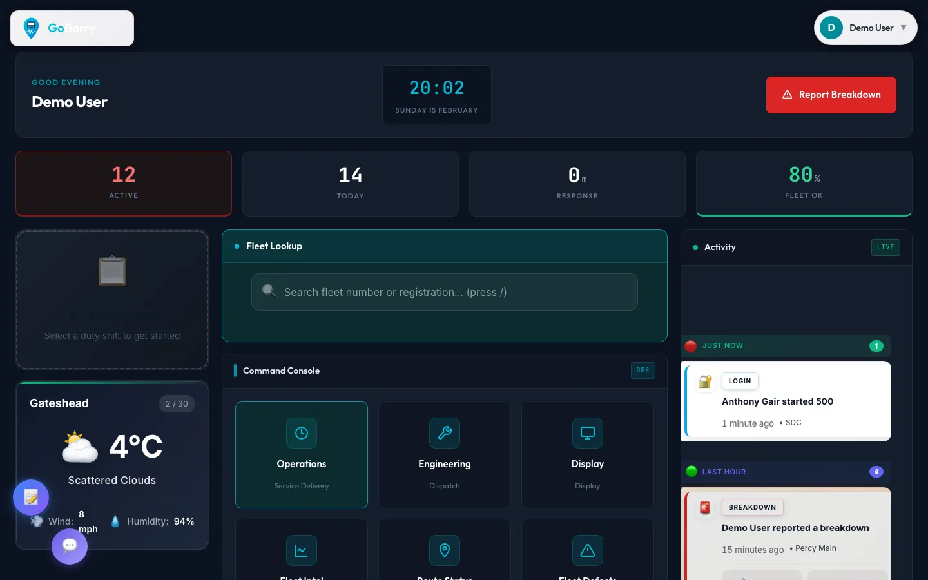The width and height of the screenshot is (928, 580).
Task: Click the Operations clock icon
Action: coord(302,433)
